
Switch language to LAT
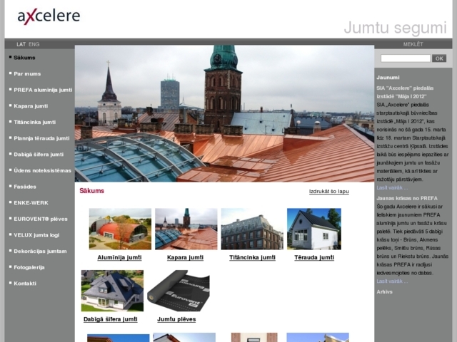coord(21,44)
